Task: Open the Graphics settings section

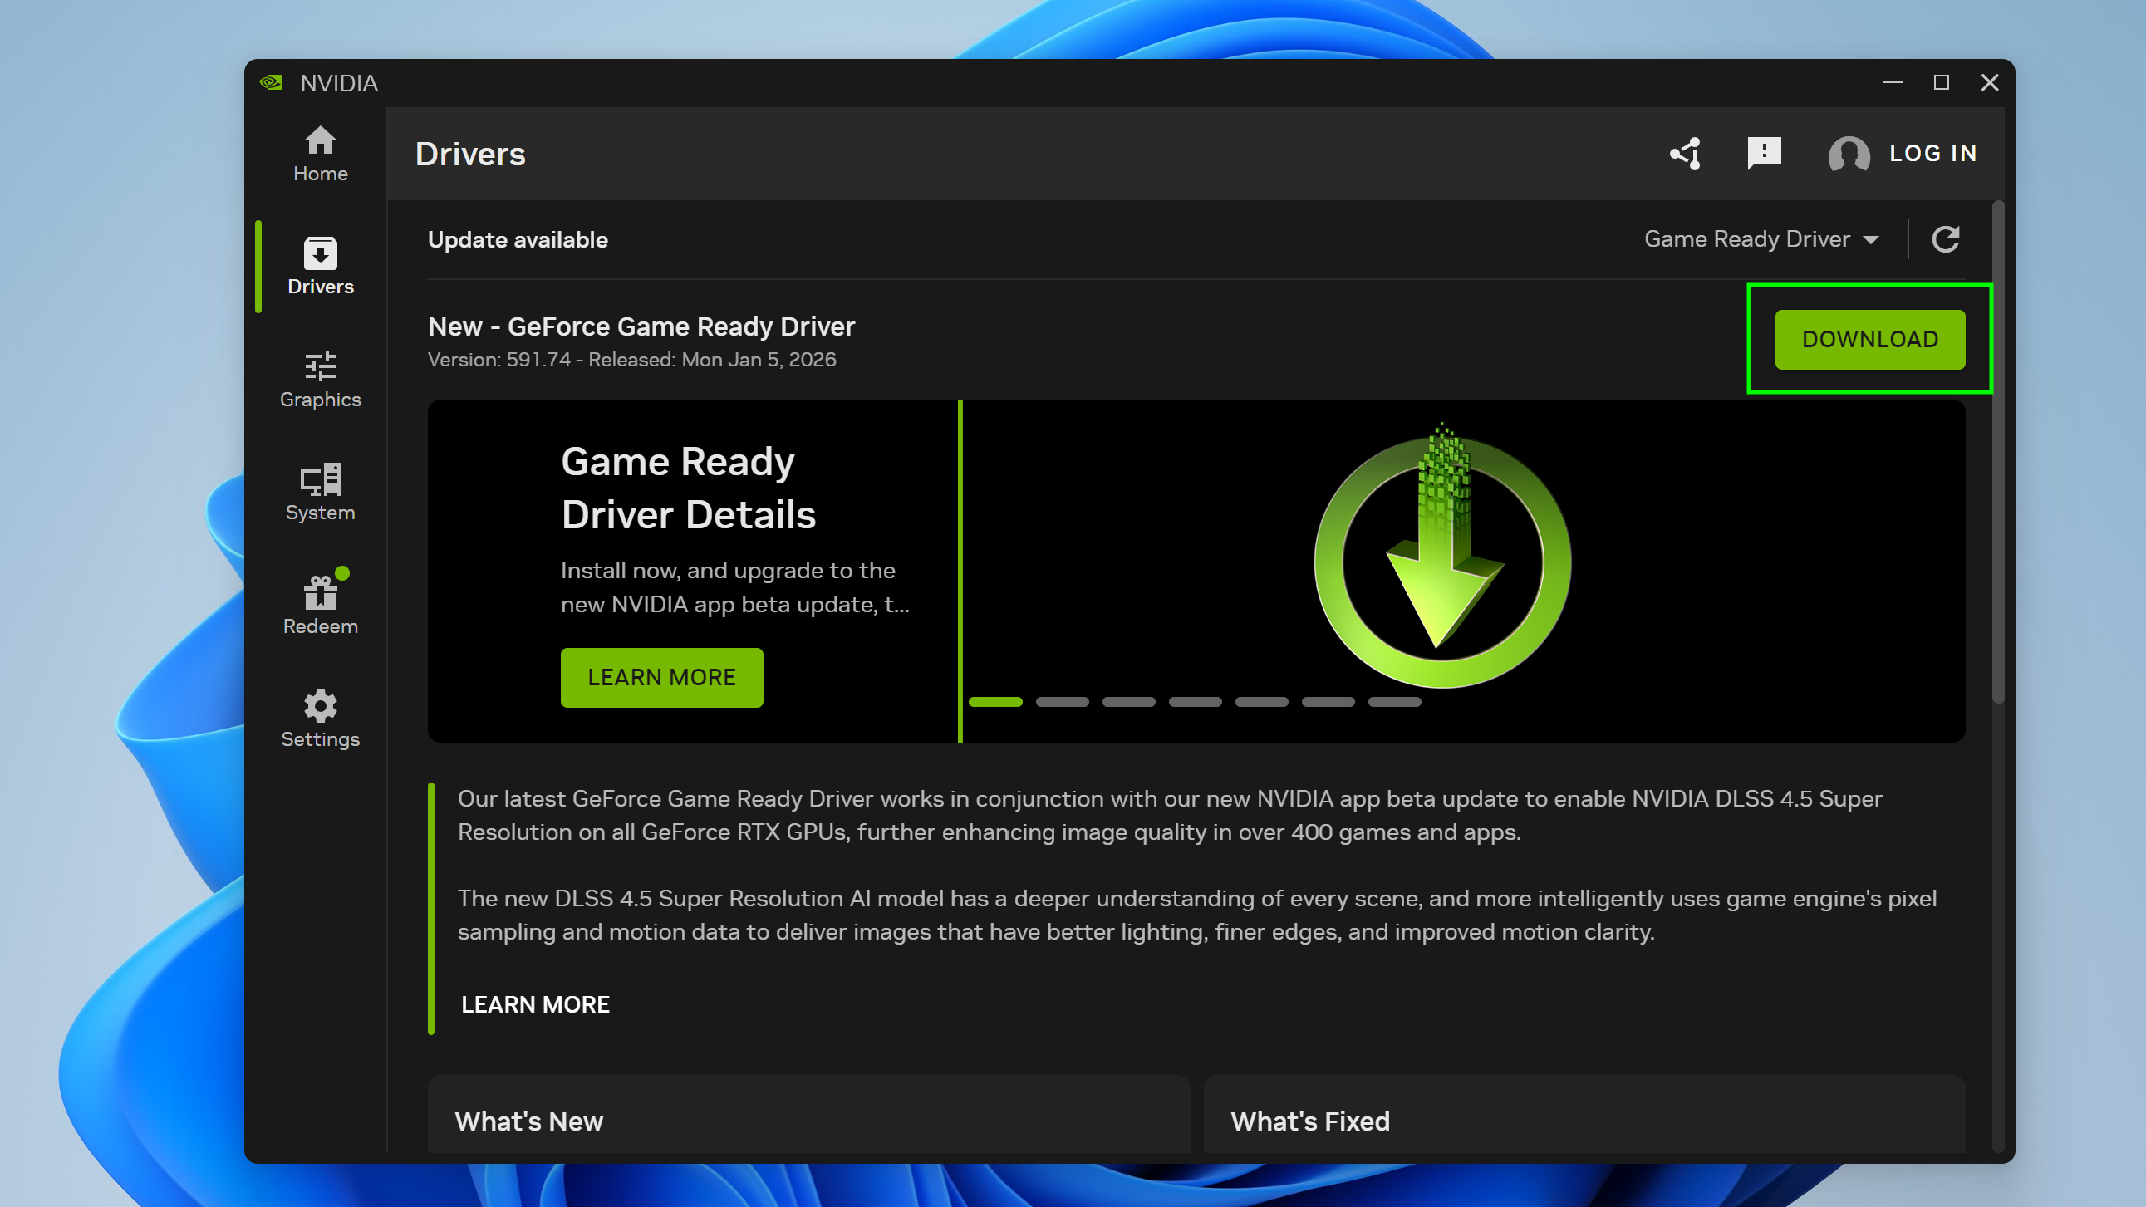Action: [320, 379]
